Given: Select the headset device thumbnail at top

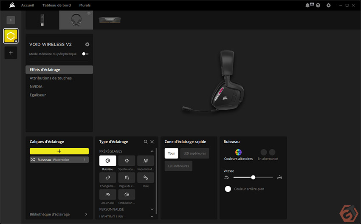Looking at the screenshot, I should (x=76, y=20).
